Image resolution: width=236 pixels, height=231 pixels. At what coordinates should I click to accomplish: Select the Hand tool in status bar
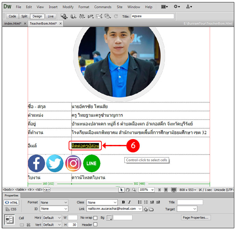click(x=127, y=190)
